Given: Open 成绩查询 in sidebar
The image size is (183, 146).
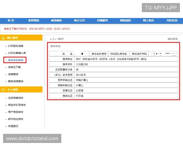Looking at the screenshot, I should (13, 74).
